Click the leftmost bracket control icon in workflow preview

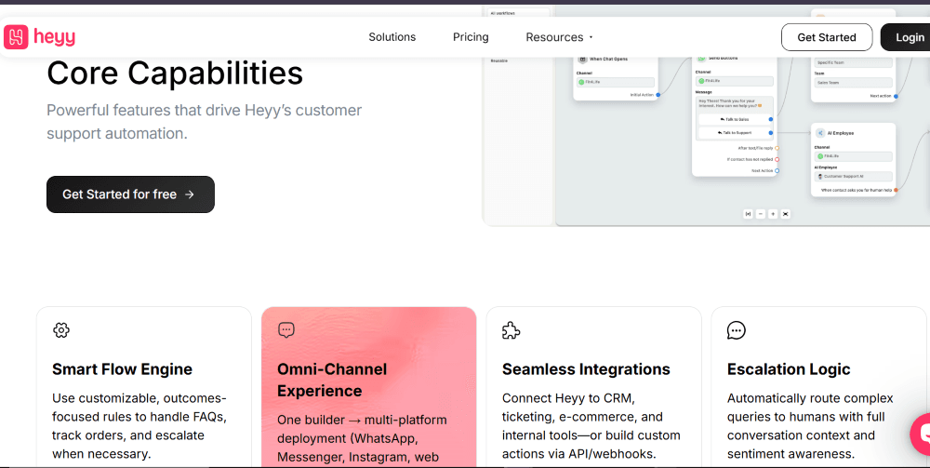(x=748, y=214)
